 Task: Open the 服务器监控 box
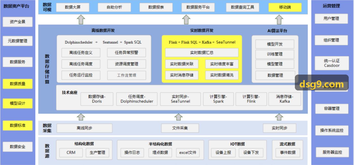coord(332,152)
